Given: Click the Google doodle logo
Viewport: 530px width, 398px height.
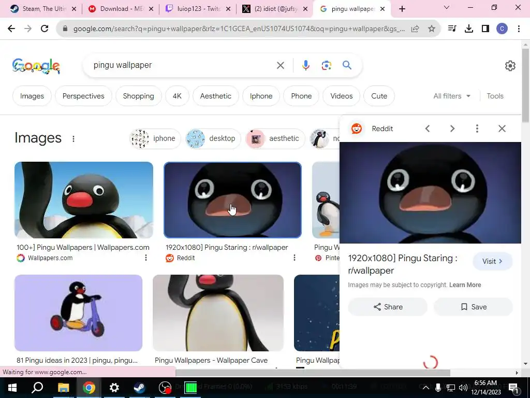Looking at the screenshot, I should (36, 66).
